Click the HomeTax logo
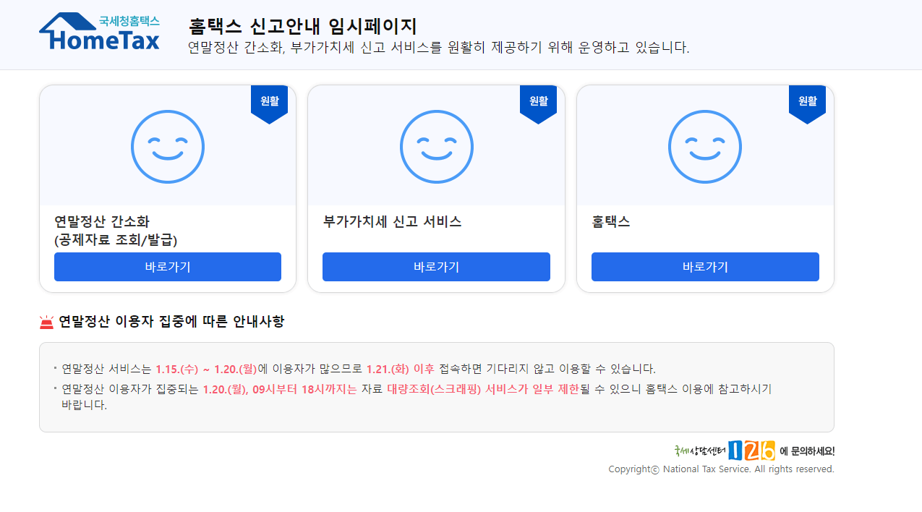This screenshot has width=922, height=512. coord(100,32)
